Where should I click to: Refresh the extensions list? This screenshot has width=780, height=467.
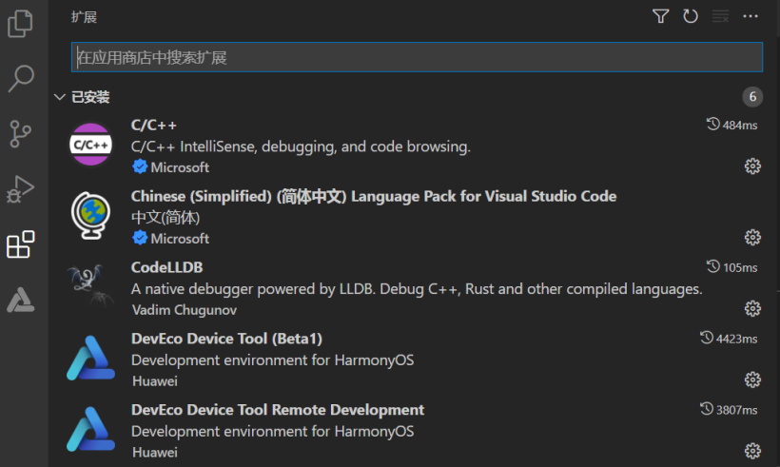pyautogui.click(x=691, y=16)
